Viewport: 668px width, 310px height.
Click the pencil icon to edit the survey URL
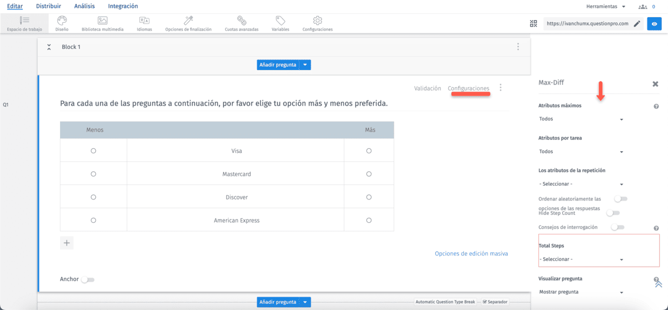[637, 24]
